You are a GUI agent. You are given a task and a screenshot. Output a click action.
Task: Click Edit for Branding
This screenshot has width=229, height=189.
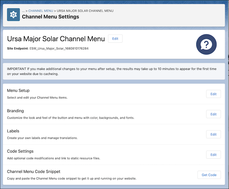click(x=213, y=114)
